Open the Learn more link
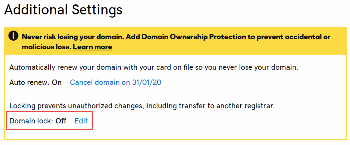Viewport: 350px width, 145px height. pyautogui.click(x=92, y=47)
